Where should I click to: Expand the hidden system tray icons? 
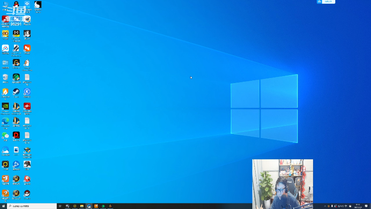click(325, 206)
